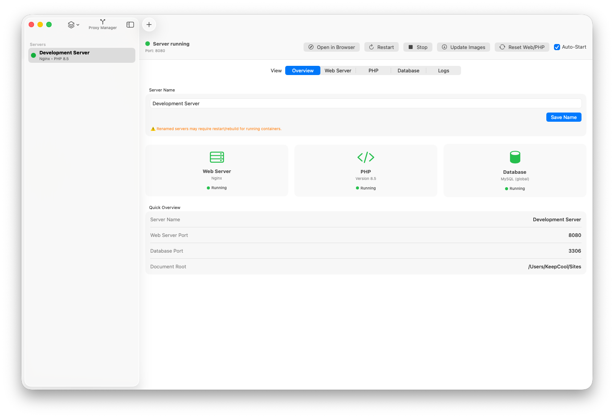Image resolution: width=614 pixels, height=418 pixels.
Task: Click Reset Web/PHP
Action: 522,47
